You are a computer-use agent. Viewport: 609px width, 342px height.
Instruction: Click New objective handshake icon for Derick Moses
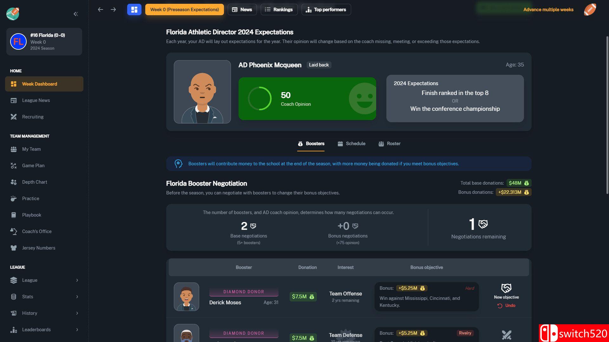click(x=506, y=288)
